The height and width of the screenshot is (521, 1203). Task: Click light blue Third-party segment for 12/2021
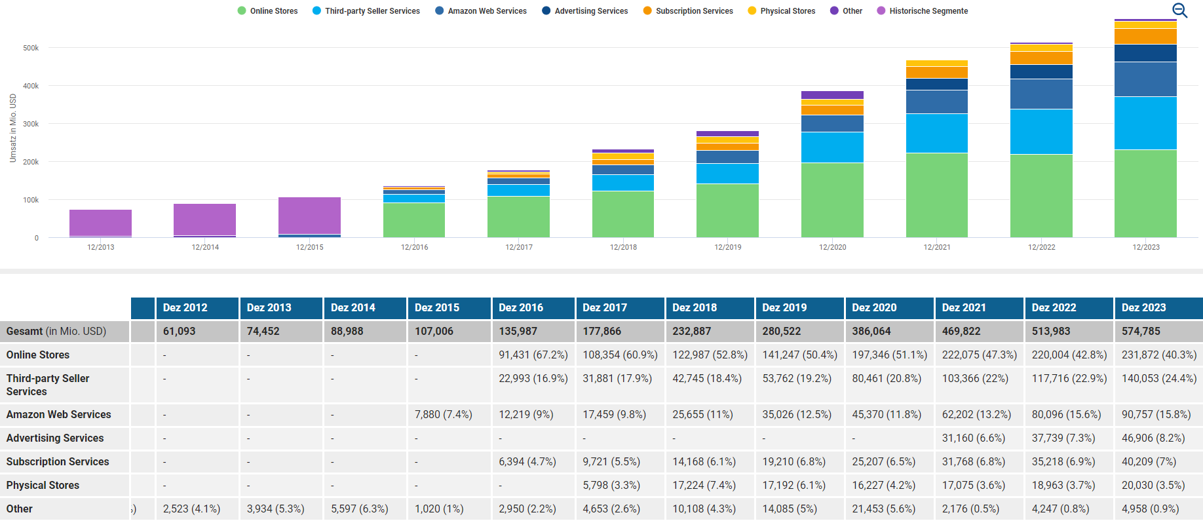pyautogui.click(x=937, y=134)
